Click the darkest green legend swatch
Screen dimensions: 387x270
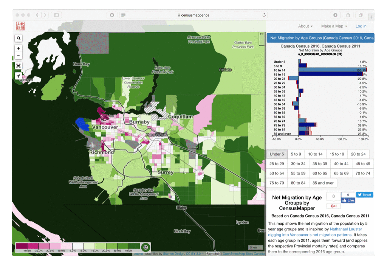[x=134, y=246]
